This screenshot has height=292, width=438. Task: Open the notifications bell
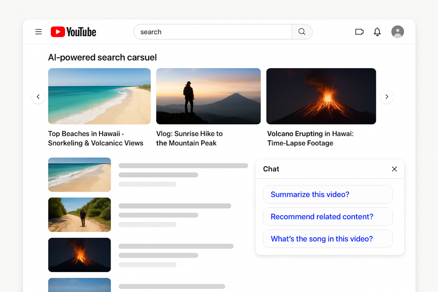coord(377,32)
